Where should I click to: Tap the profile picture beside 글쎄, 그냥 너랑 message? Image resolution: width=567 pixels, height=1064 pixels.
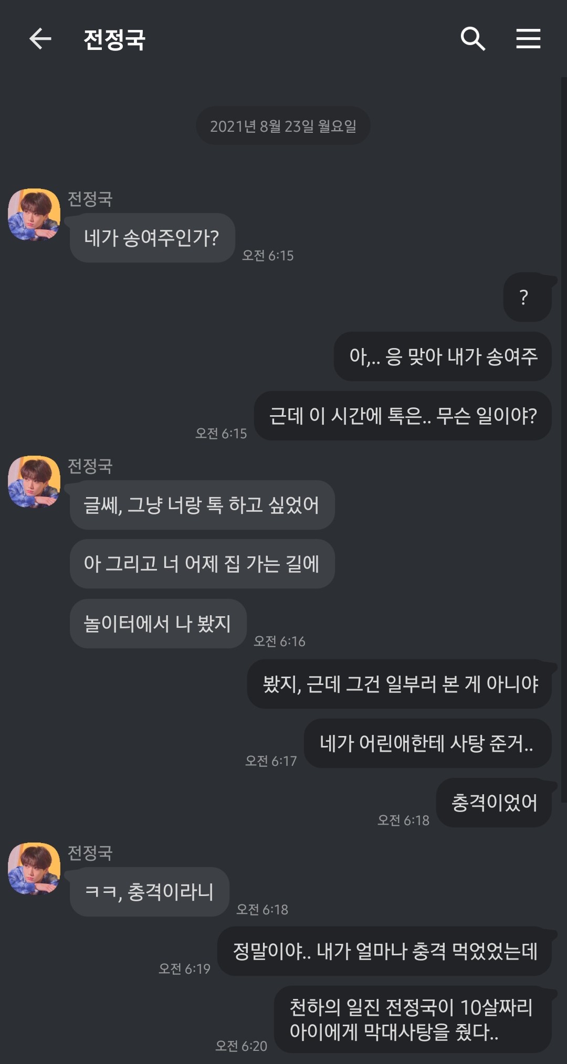(34, 482)
